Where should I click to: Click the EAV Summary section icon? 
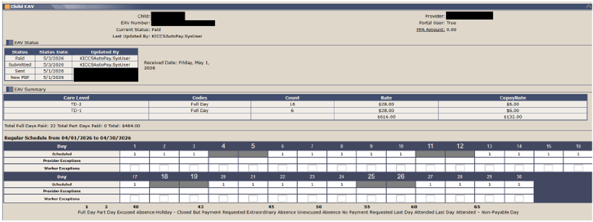pyautogui.click(x=10, y=89)
